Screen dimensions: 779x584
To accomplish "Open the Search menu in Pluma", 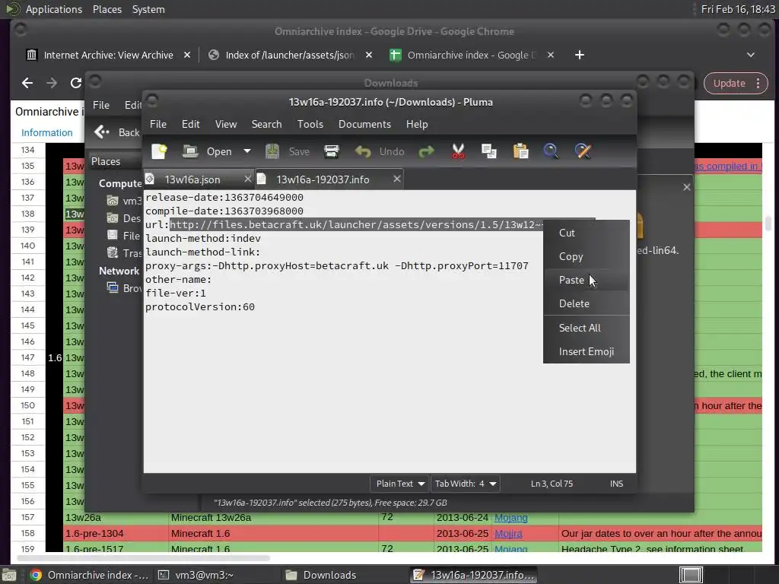I will [x=266, y=124].
